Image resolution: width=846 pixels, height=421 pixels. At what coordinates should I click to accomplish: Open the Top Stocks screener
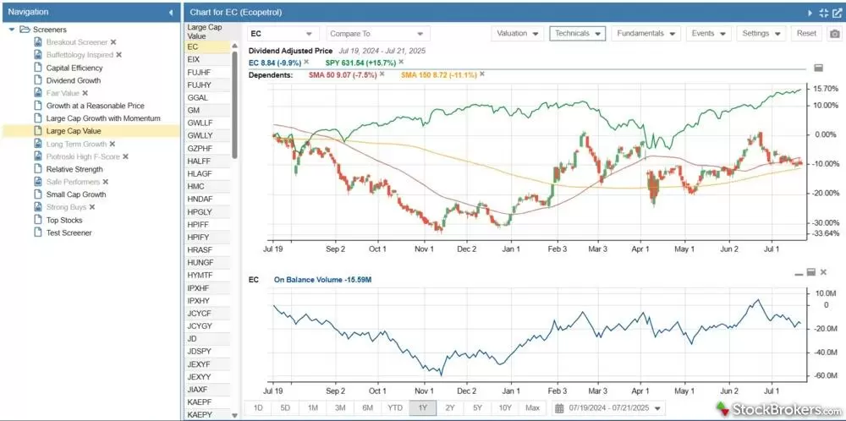pos(64,220)
